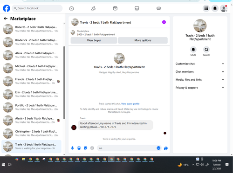Open the Alexa conversation
This screenshot has height=173, width=233.
(31, 55)
